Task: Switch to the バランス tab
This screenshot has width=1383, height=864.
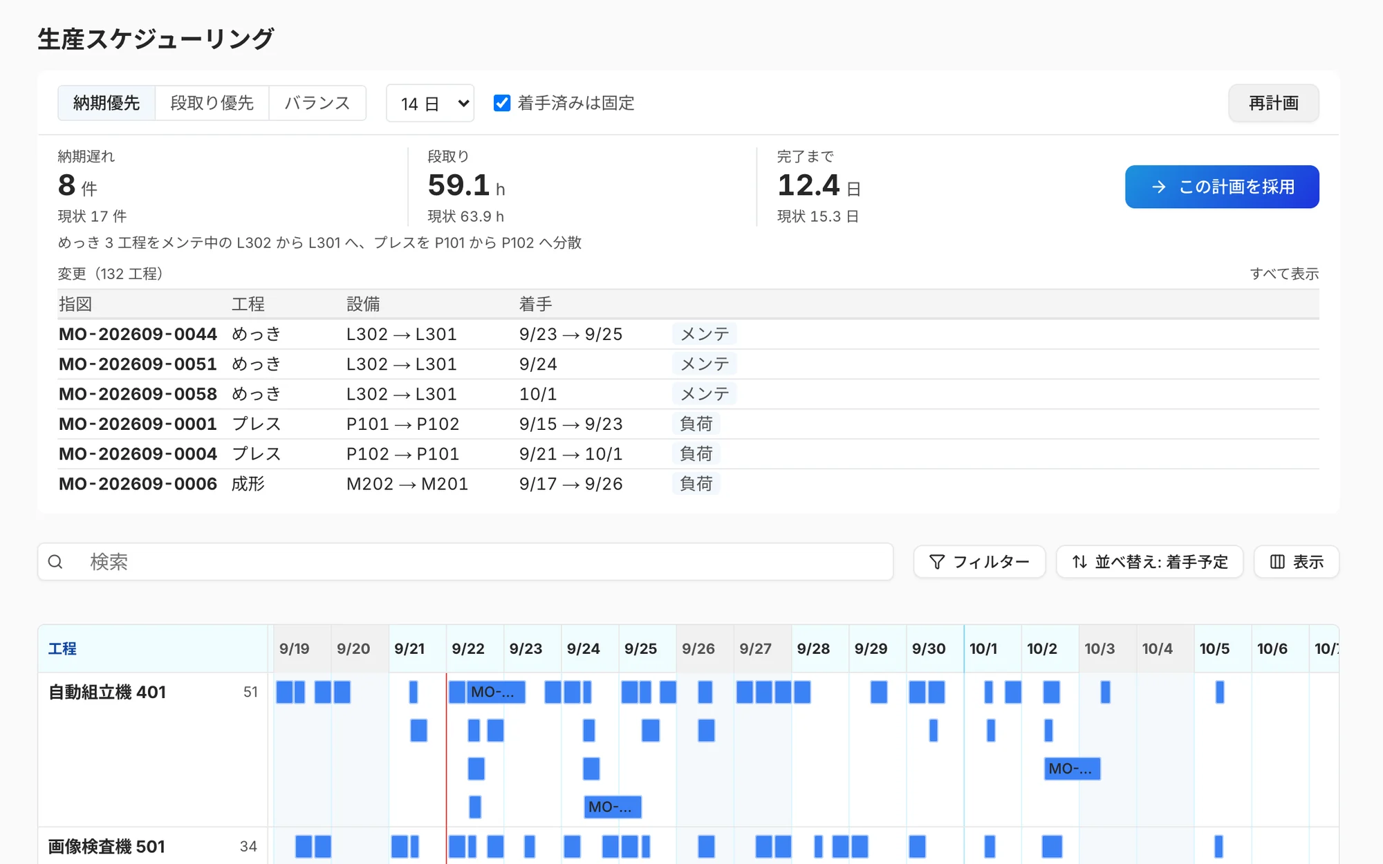Action: [317, 103]
